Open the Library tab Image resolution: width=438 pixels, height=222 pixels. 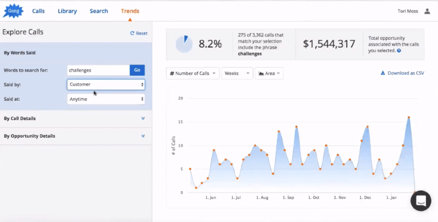[67, 11]
